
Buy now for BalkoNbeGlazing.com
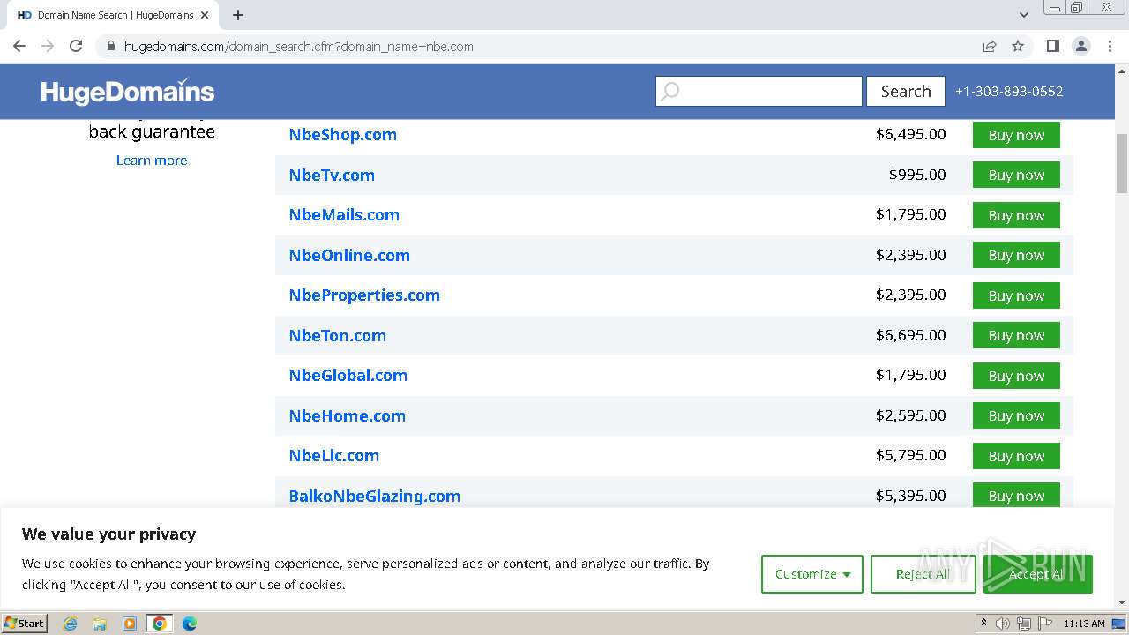[1016, 496]
